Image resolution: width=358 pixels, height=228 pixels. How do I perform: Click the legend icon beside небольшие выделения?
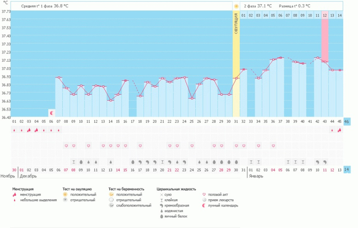(x=14, y=200)
